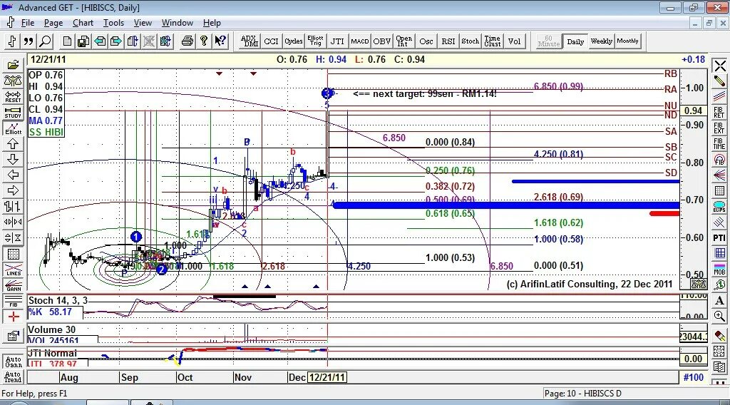Select the text A annotation tool

pos(719,301)
